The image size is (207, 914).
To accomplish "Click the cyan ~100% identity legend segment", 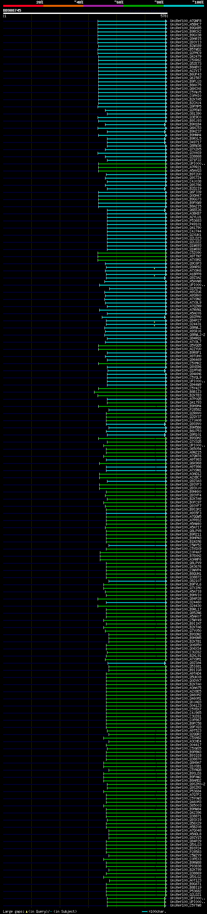I will (x=184, y=6).
